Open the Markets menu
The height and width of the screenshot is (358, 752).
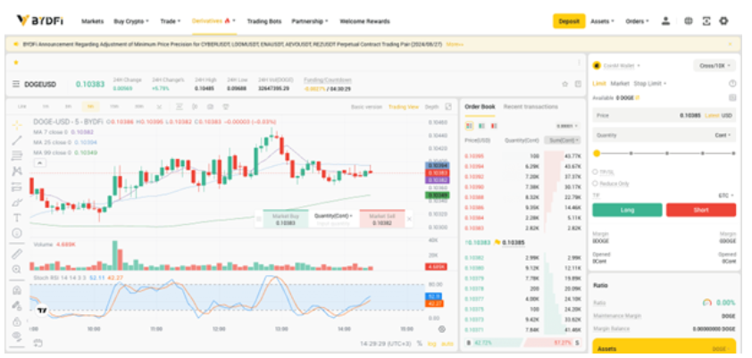[x=93, y=21]
